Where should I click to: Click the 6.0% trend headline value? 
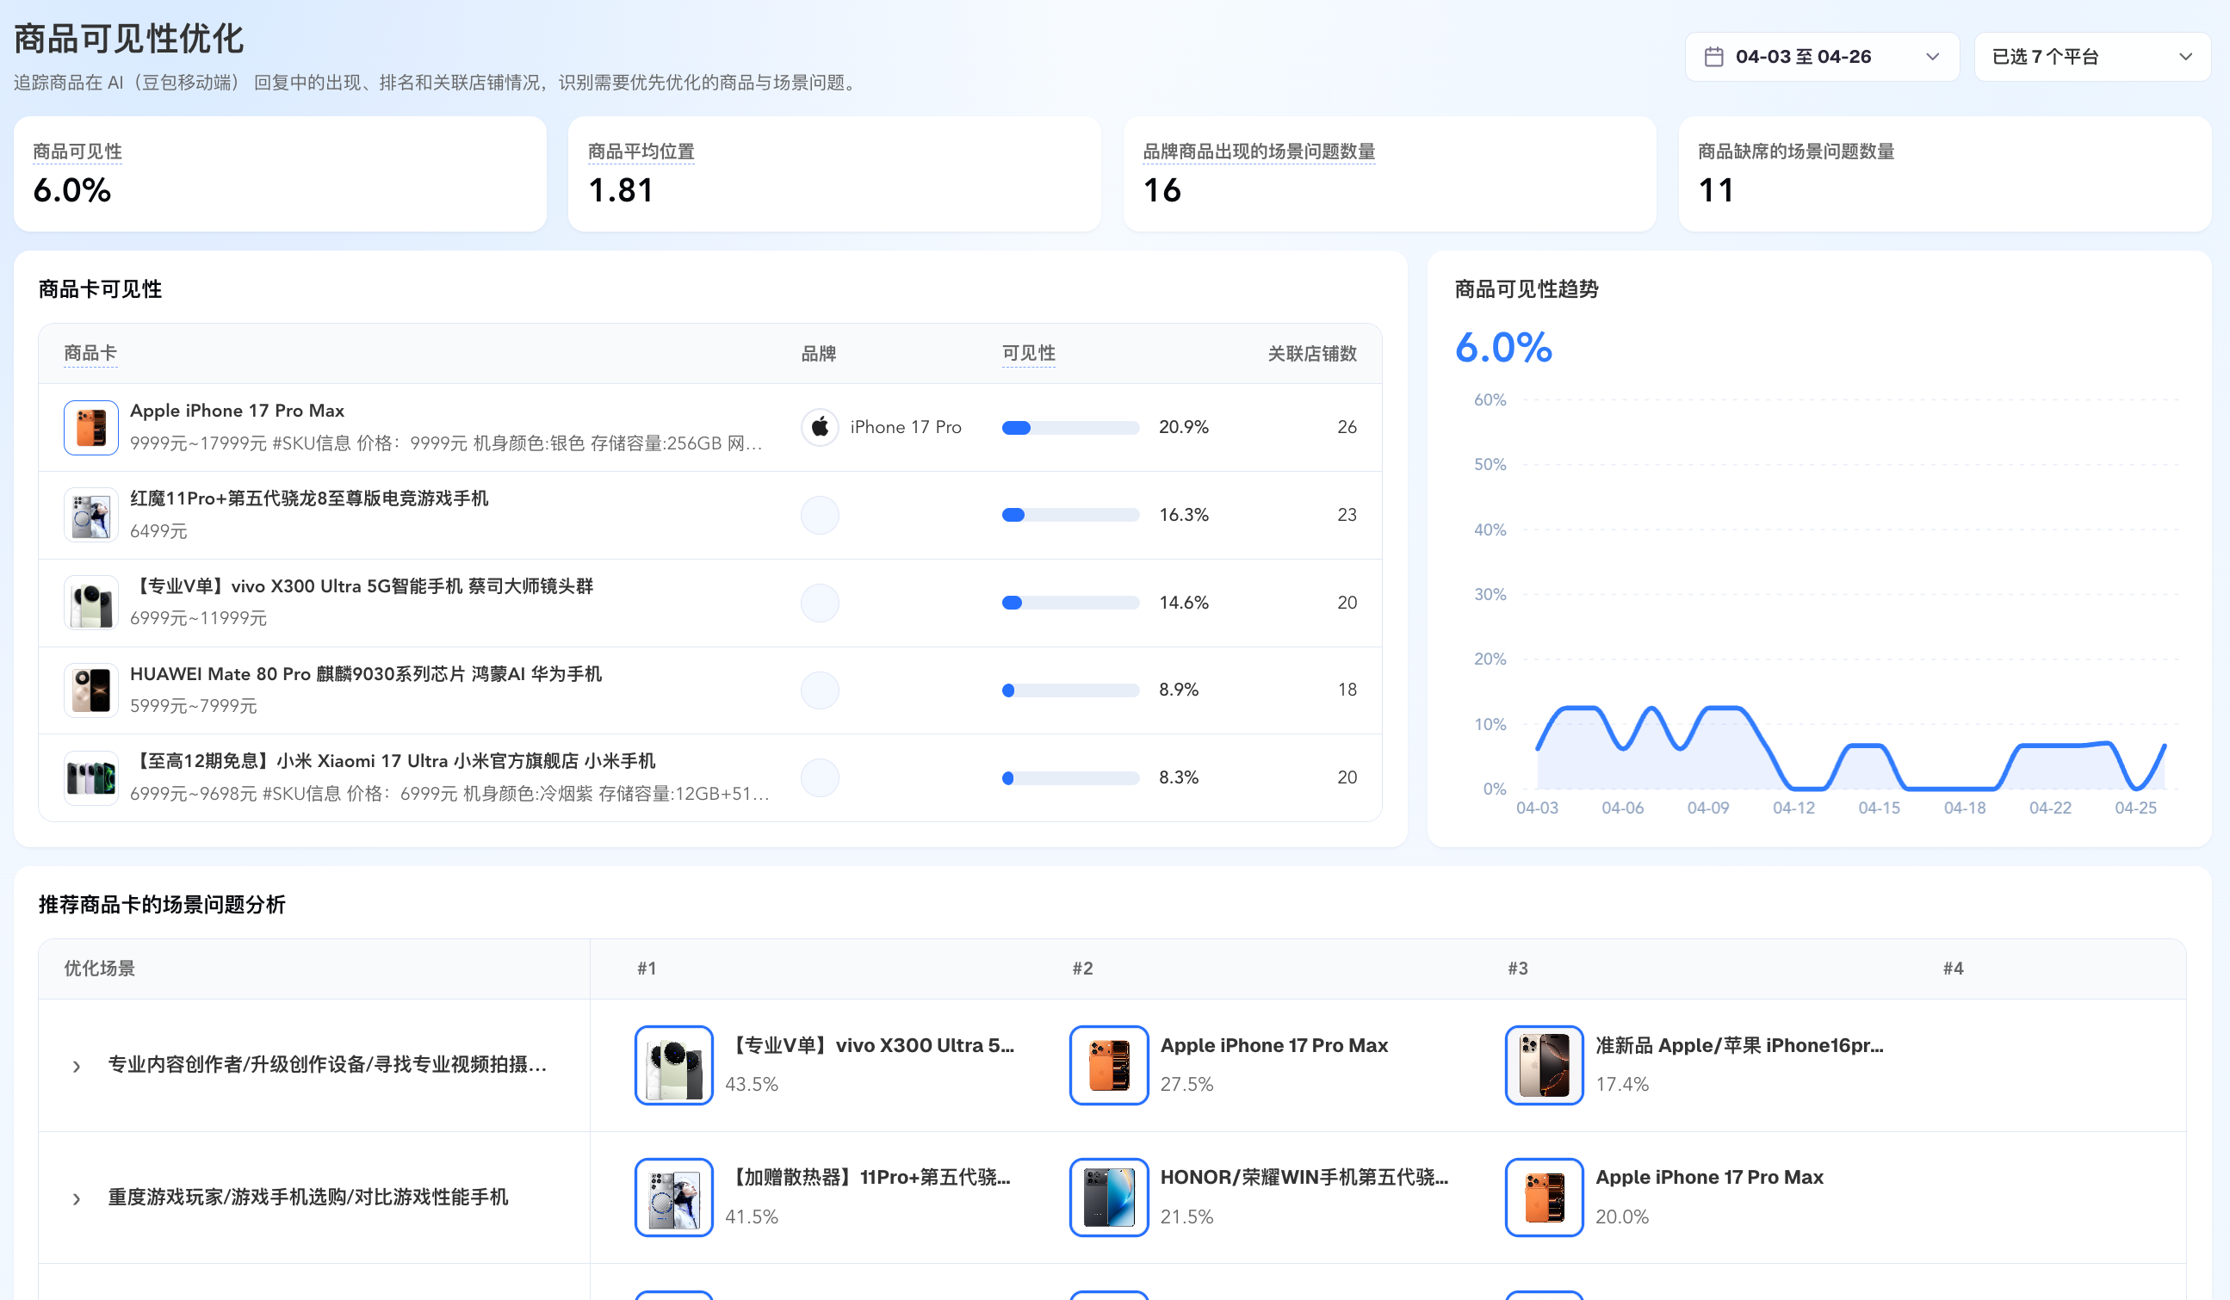coord(1503,347)
